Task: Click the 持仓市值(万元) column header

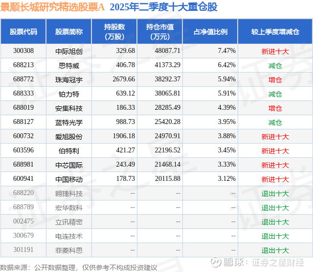Action: coord(160,31)
